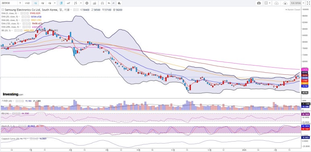Viewport: 311px width, 152px height.
Task: Hide the EMA (20) line
Action: click(x=23, y=16)
